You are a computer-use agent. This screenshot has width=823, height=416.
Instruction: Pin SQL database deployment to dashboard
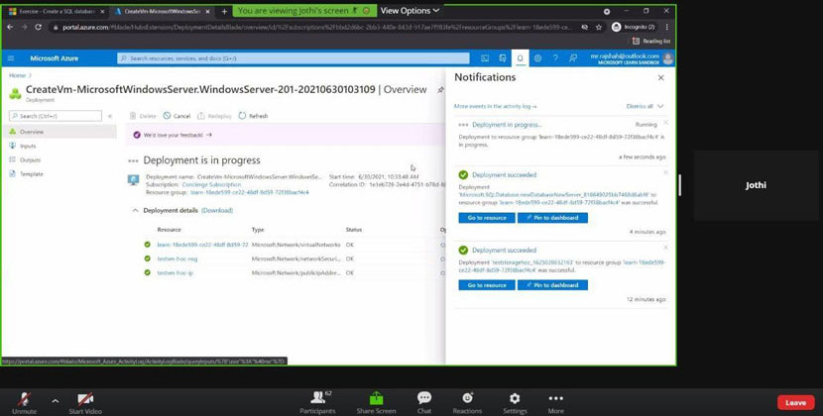tap(552, 218)
